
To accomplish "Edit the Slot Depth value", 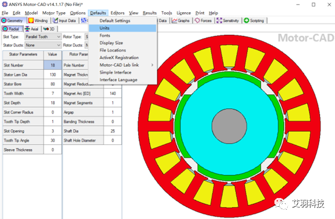I will [x=52, y=103].
